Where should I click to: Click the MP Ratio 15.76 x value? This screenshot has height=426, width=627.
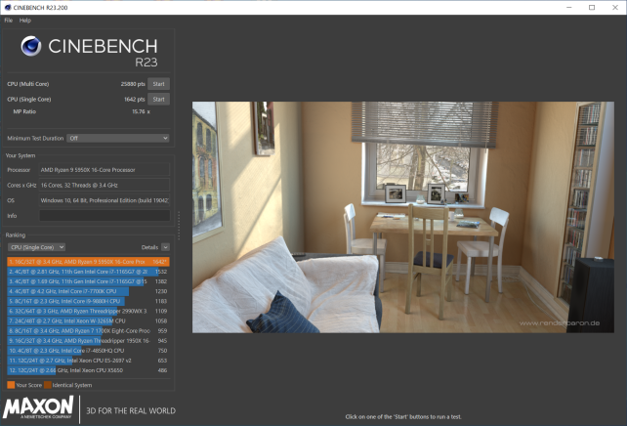(x=141, y=111)
